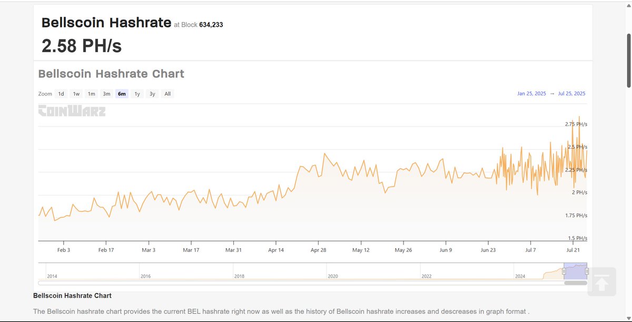The width and height of the screenshot is (632, 322).
Task: Select the 1d zoom range
Action: (61, 94)
